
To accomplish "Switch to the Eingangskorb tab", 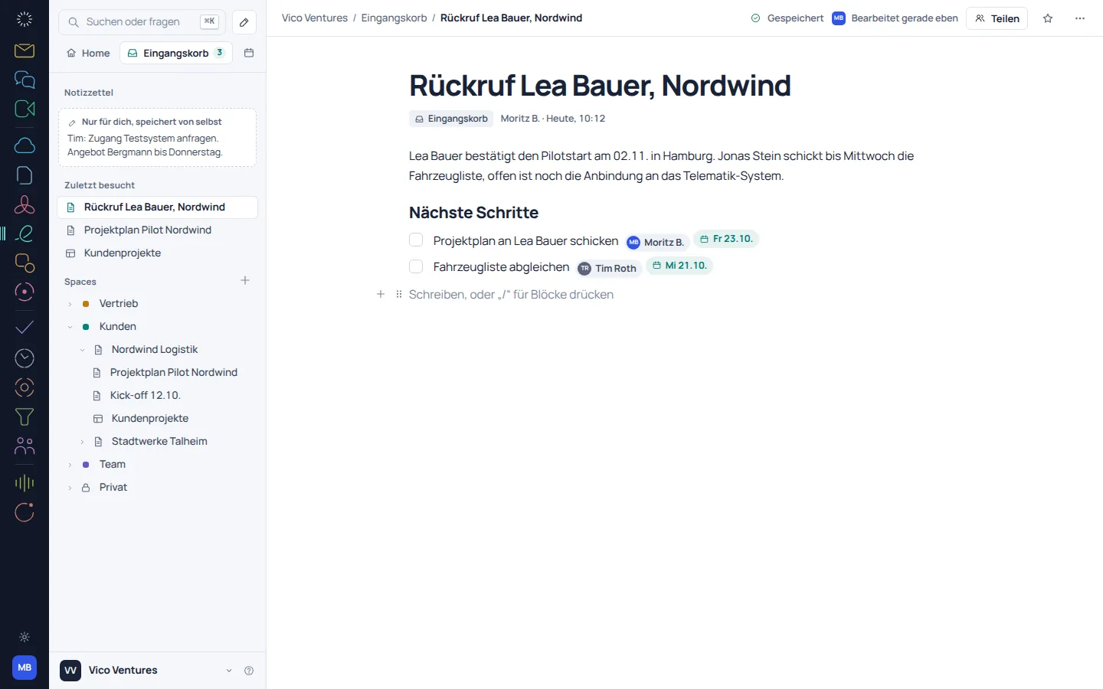I will [x=176, y=53].
